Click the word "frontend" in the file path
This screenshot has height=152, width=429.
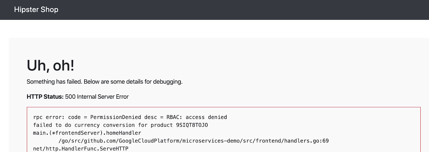[x=268, y=141]
